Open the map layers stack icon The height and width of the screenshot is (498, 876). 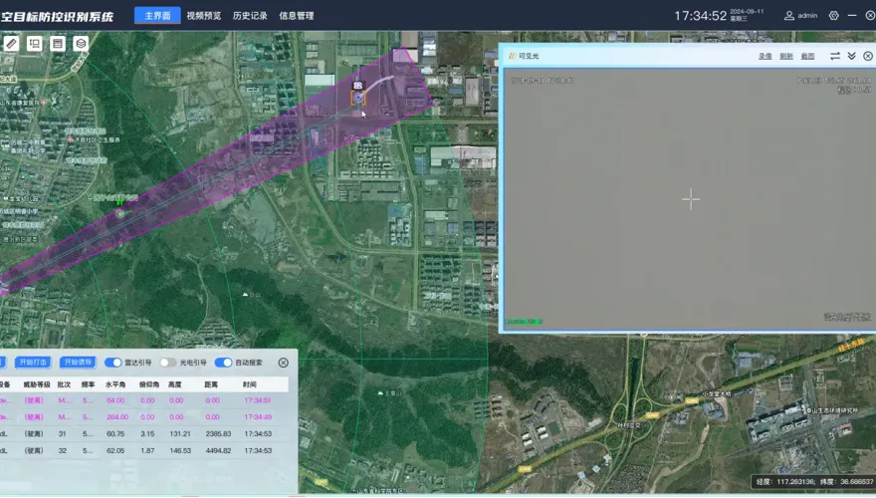pos(81,44)
